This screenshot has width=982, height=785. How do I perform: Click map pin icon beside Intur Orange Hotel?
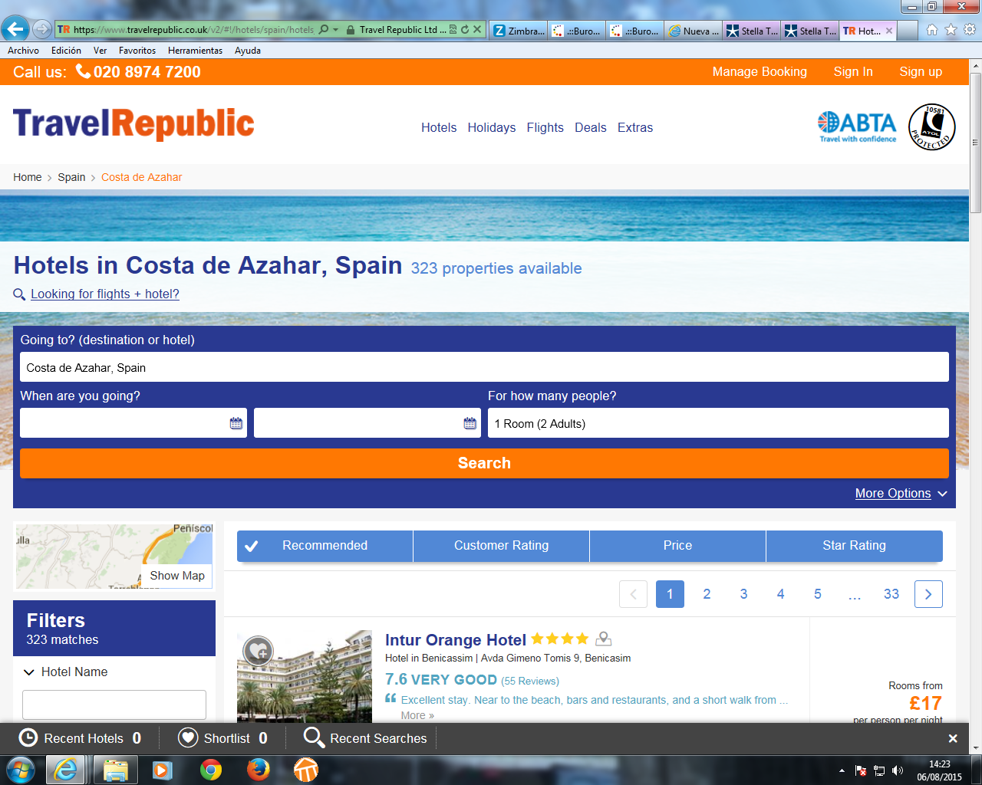tap(604, 639)
